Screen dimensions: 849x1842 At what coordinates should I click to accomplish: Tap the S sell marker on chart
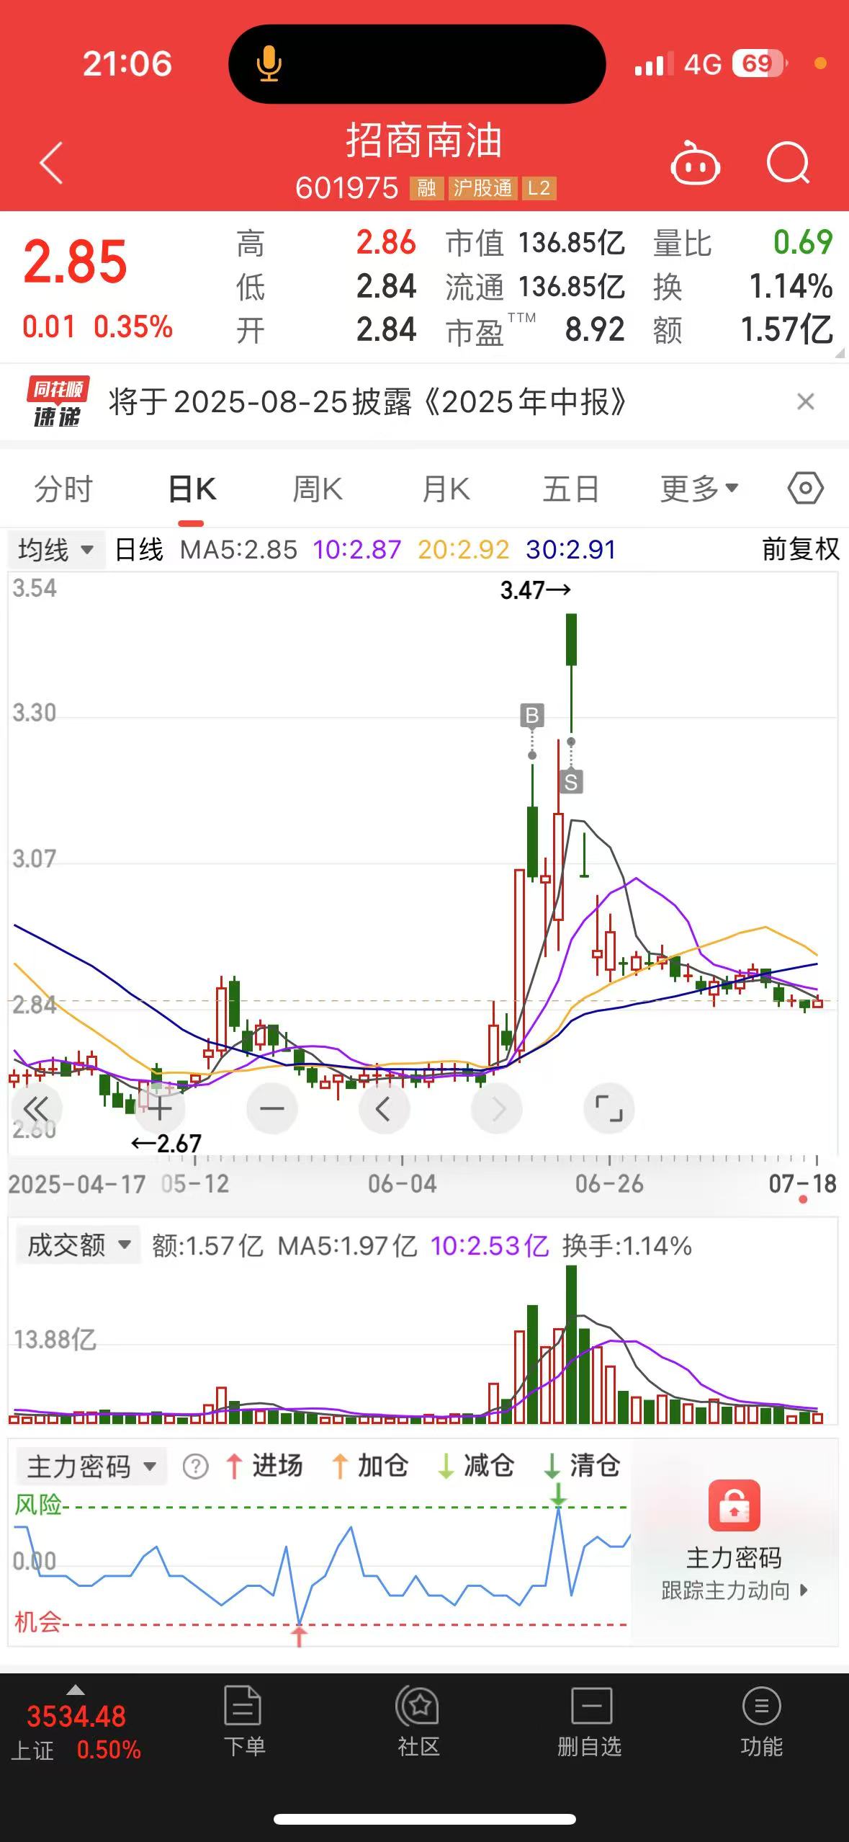[x=571, y=782]
